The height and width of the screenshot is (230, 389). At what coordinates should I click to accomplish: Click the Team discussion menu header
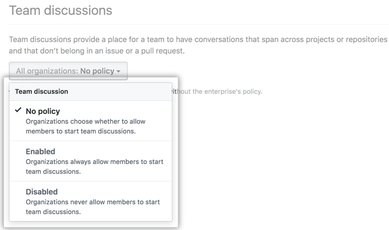tap(41, 92)
